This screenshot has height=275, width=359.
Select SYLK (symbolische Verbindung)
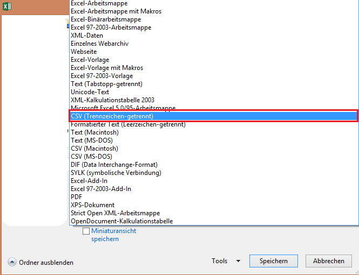[x=214, y=173]
